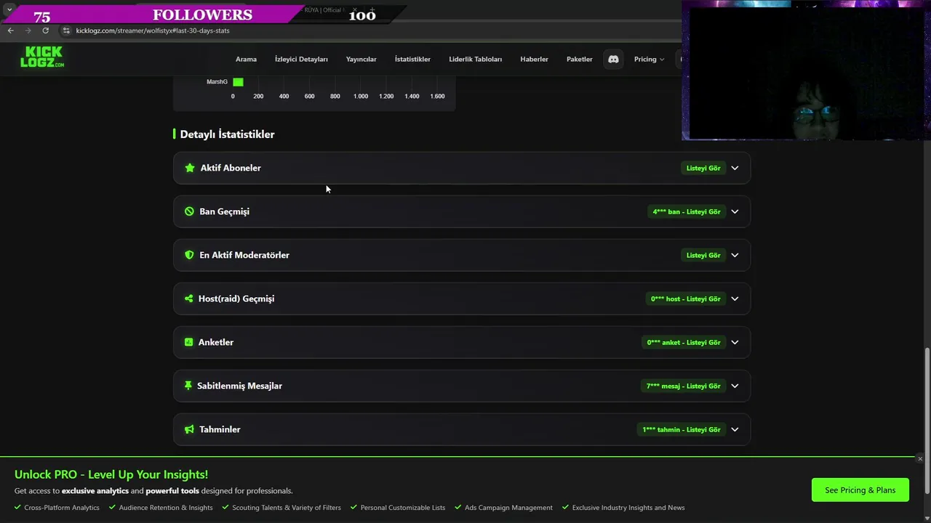Click the browser forward arrow

(x=28, y=31)
